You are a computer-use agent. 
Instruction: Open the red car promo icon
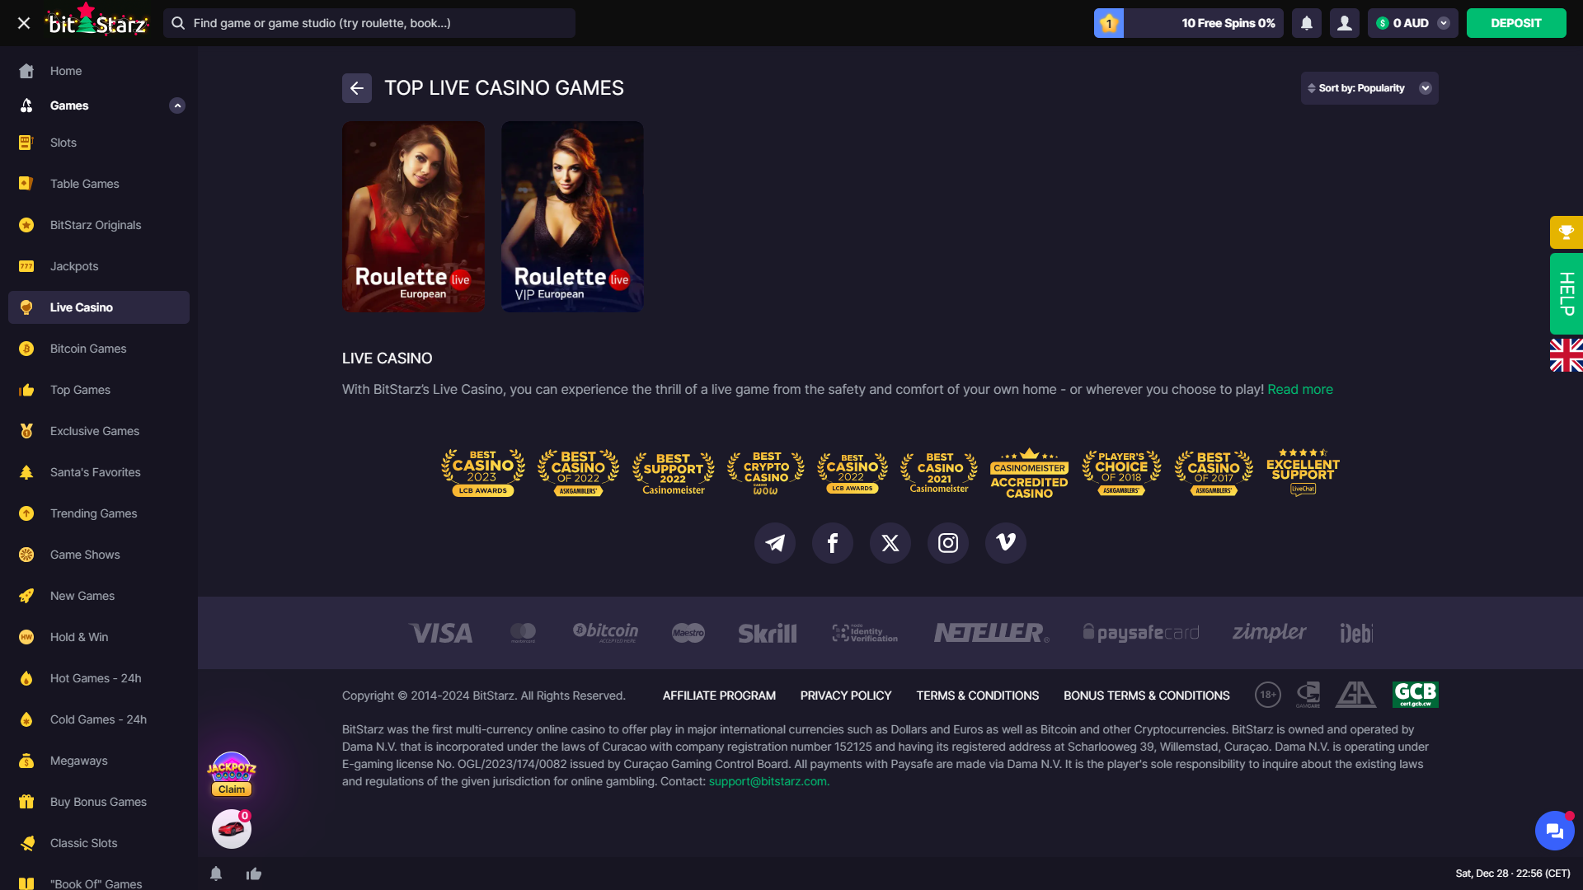pos(232,829)
